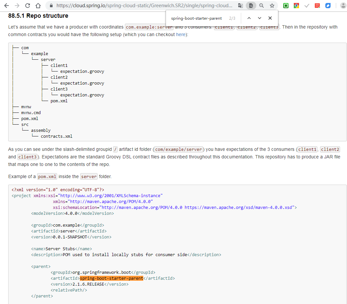Open the zoom level magnifier icon
This screenshot has height=304, width=347.
coord(261,6)
